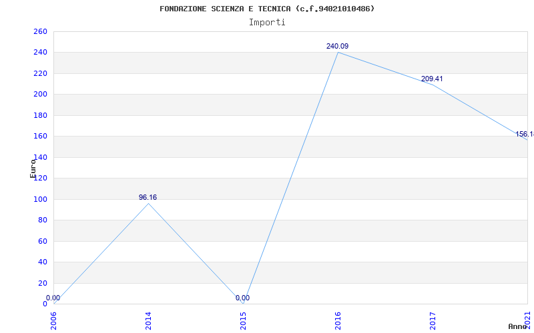The width and height of the screenshot is (534, 333).
Task: Select the 96.16 data label
Action: coord(148,197)
